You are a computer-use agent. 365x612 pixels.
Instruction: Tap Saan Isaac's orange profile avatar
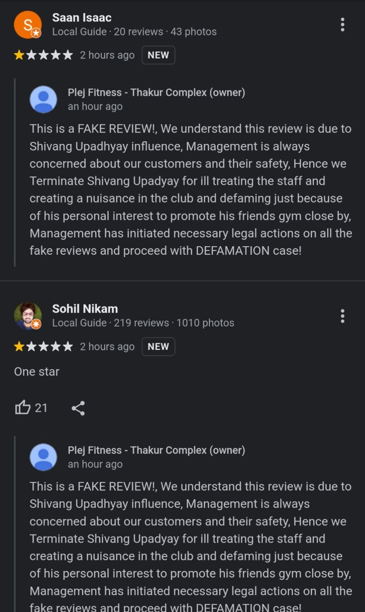28,24
